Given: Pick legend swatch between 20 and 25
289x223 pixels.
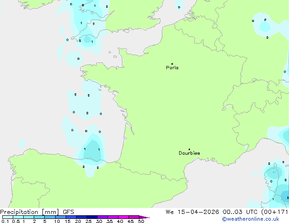Looking at the screenshot, I should pyautogui.click(x=81, y=217).
